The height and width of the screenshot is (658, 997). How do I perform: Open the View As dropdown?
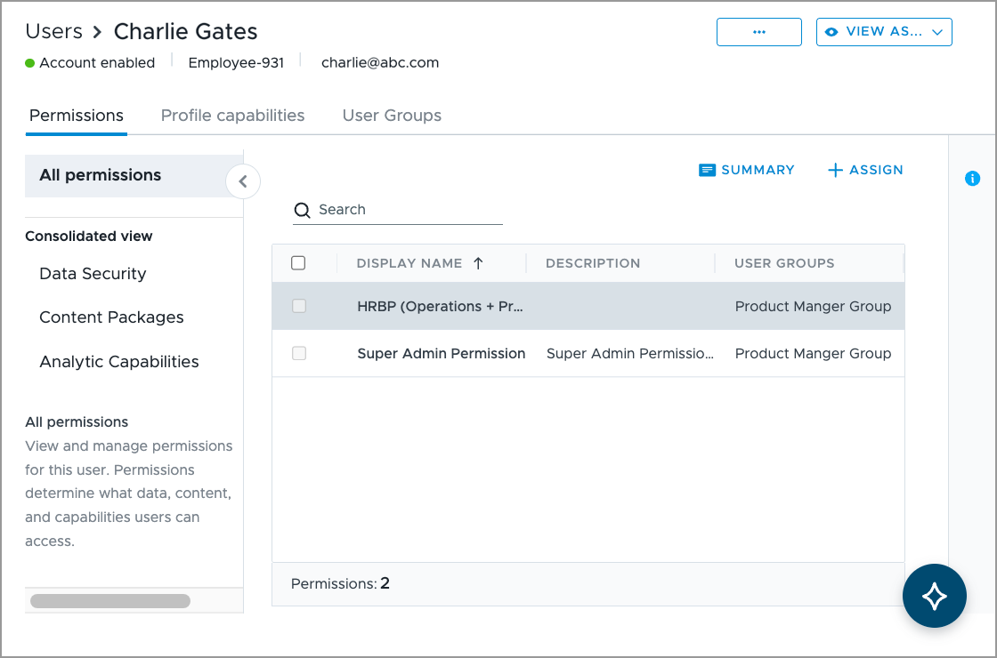(884, 32)
